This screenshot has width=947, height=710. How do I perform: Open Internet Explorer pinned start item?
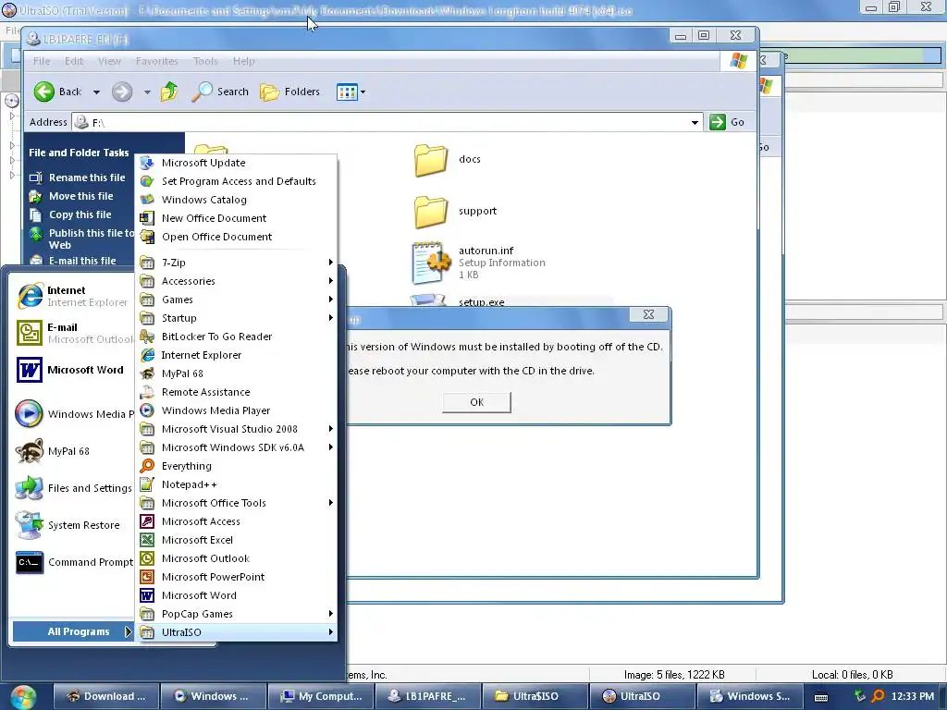click(x=72, y=296)
